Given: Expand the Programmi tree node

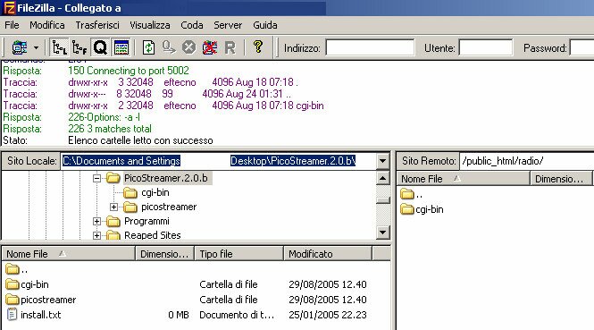Looking at the screenshot, I should coord(96,221).
